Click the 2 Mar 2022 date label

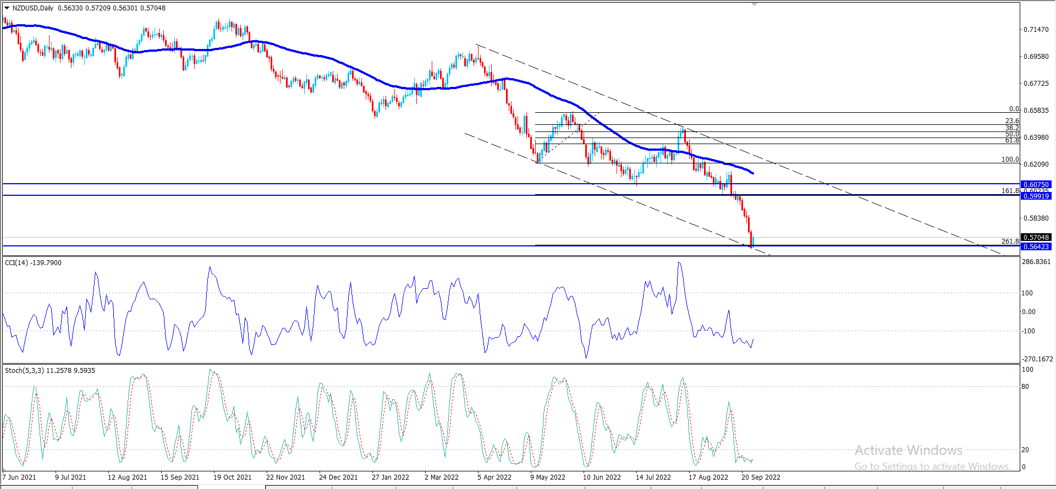point(442,477)
